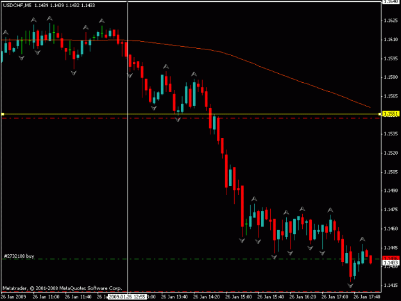Click the 1.1595 price scale label
The width and height of the screenshot is (401, 301).
(x=391, y=58)
